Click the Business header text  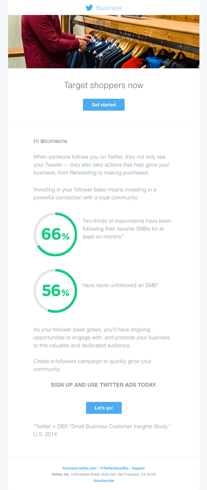tap(109, 8)
